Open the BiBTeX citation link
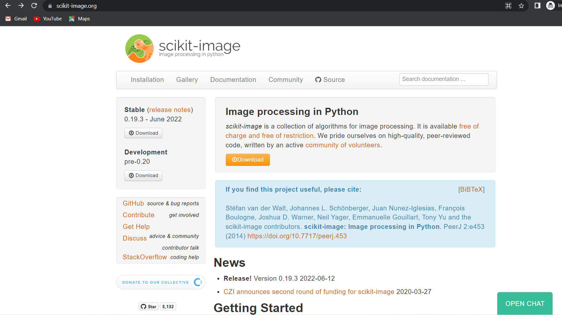The image size is (562, 315). pyautogui.click(x=471, y=189)
